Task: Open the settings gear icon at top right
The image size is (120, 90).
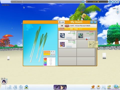Action: coord(118,1)
